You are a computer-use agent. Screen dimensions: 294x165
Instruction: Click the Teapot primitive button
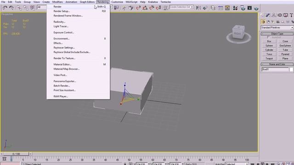(269, 58)
